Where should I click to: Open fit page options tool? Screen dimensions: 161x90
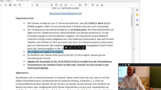80,5
